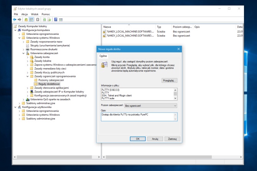Click the blue Help toolbar icon
The image size is (257, 171).
coord(56,20)
